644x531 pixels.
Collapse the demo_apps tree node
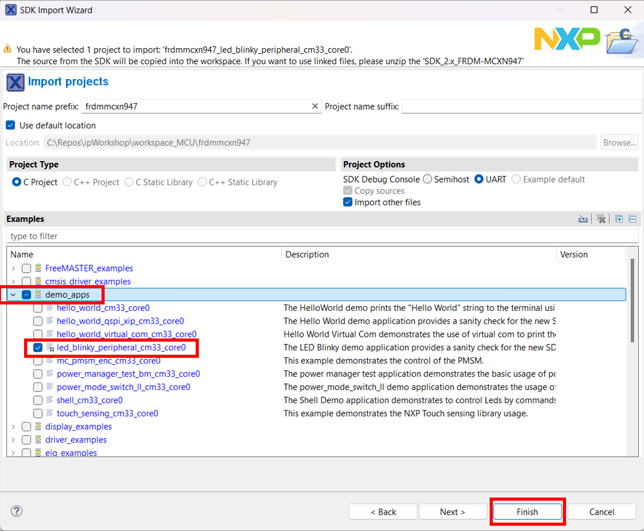coord(13,295)
